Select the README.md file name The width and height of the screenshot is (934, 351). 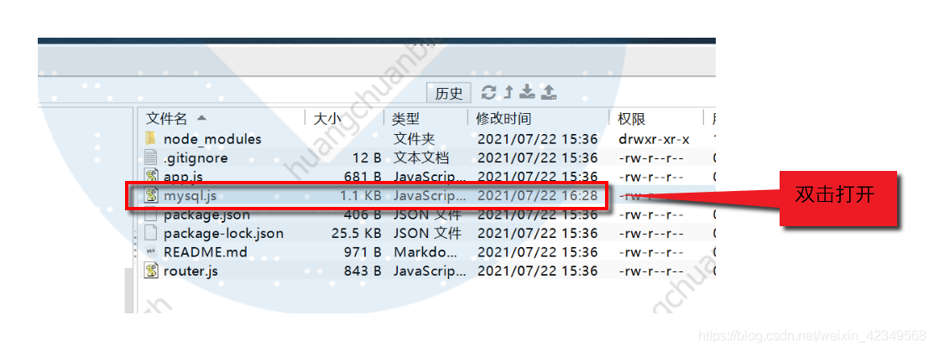[x=205, y=252]
